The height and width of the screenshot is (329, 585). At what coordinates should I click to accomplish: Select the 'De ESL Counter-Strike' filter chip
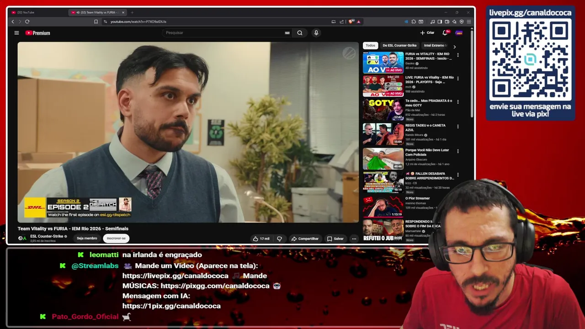(x=399, y=45)
